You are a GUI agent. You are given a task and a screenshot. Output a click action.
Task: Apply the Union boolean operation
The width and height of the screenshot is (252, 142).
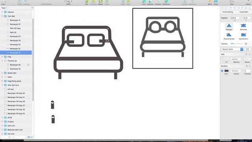pyautogui.click(x=144, y=2)
